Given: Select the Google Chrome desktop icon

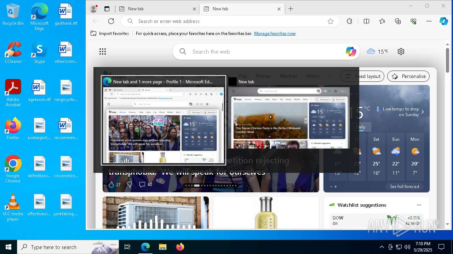Looking at the screenshot, I should coord(13,169).
